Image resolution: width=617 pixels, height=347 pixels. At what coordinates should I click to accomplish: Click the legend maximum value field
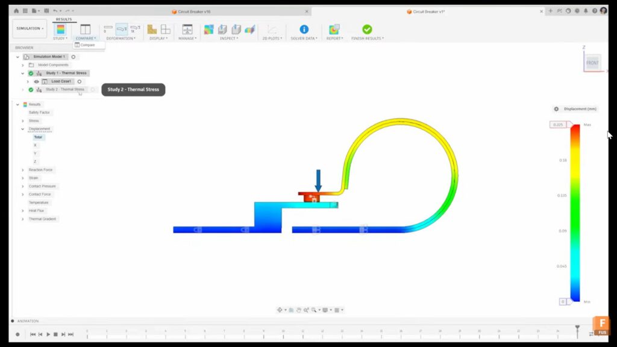point(558,125)
